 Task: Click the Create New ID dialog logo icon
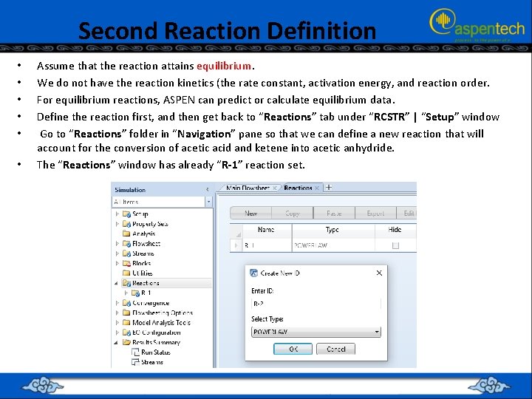253,273
